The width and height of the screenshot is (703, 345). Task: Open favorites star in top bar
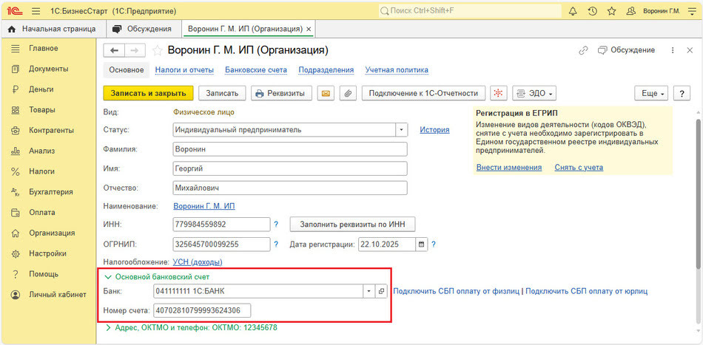click(x=611, y=11)
